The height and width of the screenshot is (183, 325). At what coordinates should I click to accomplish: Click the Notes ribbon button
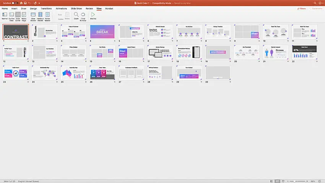67,16
